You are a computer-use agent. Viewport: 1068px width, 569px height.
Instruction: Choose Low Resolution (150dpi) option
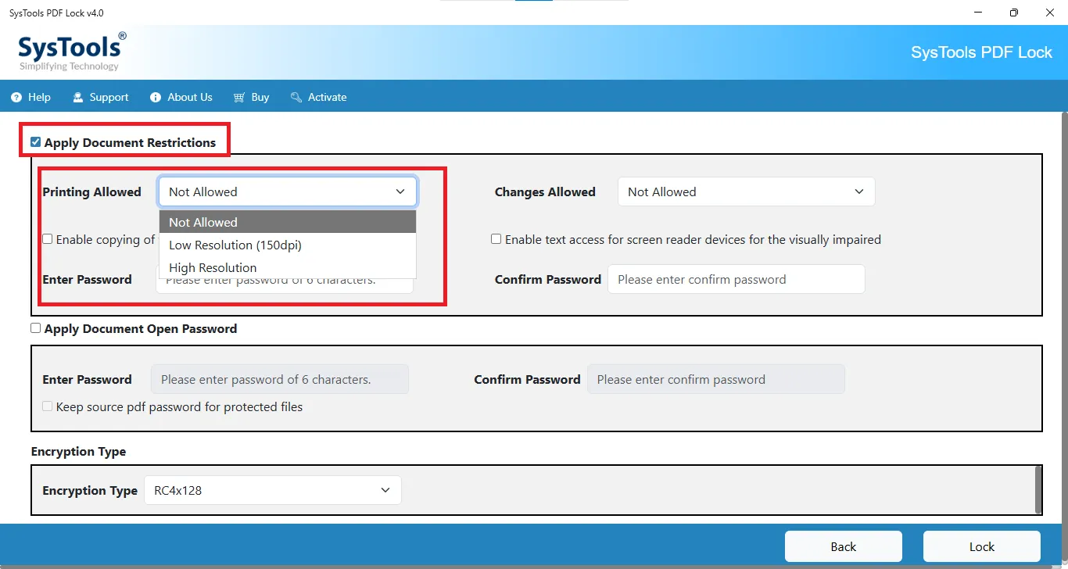pos(288,245)
